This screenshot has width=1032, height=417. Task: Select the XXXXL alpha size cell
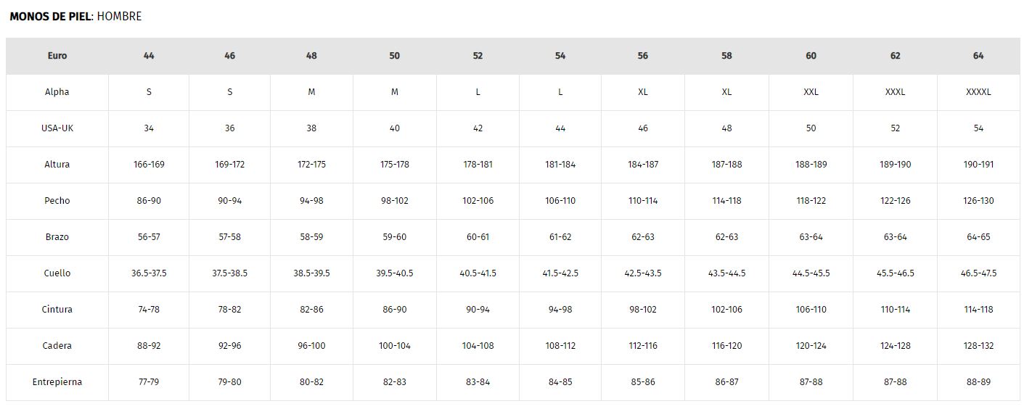point(978,92)
